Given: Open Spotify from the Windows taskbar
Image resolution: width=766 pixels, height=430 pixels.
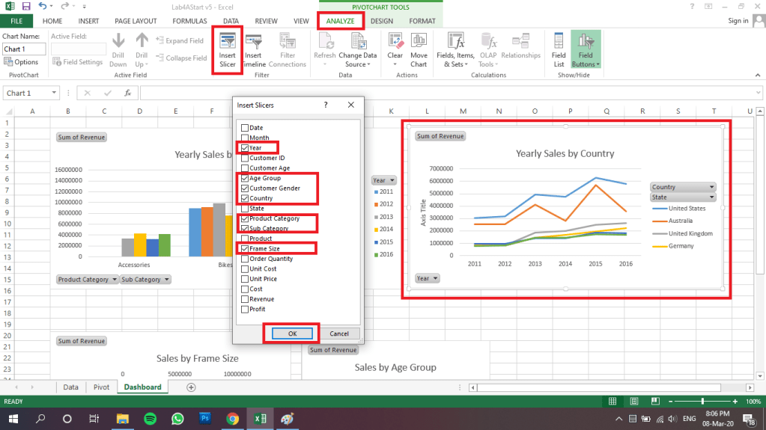Looking at the screenshot, I should coord(149,419).
